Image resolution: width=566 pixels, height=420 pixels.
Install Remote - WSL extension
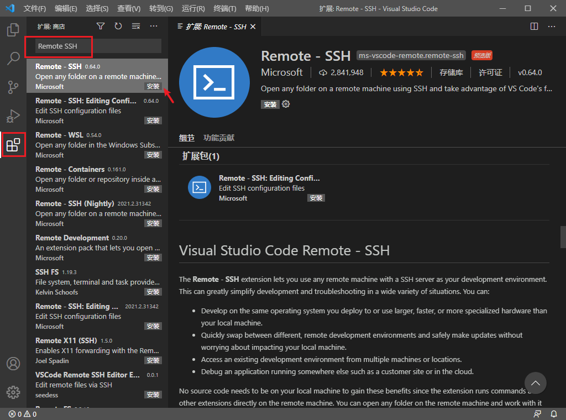coord(153,155)
